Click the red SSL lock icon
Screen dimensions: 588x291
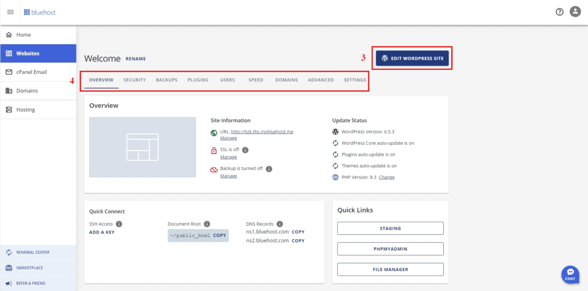click(x=214, y=151)
